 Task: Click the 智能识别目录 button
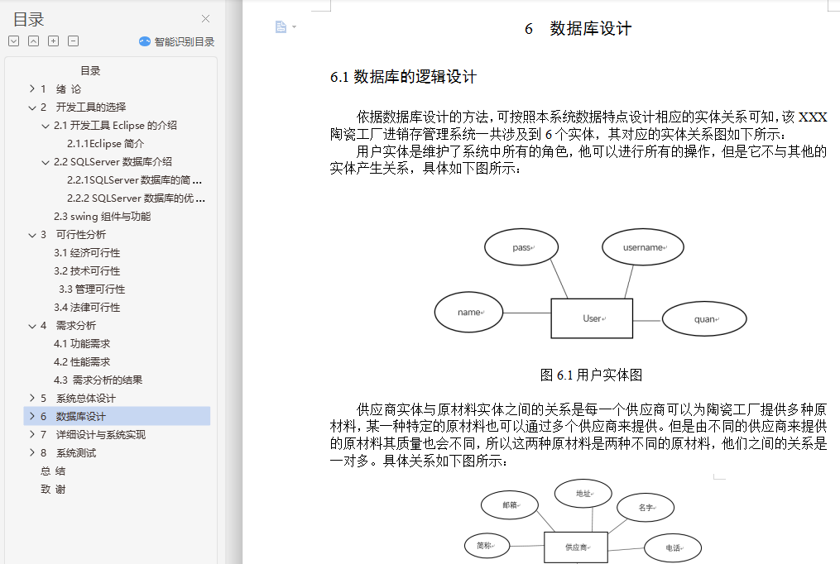click(x=176, y=41)
